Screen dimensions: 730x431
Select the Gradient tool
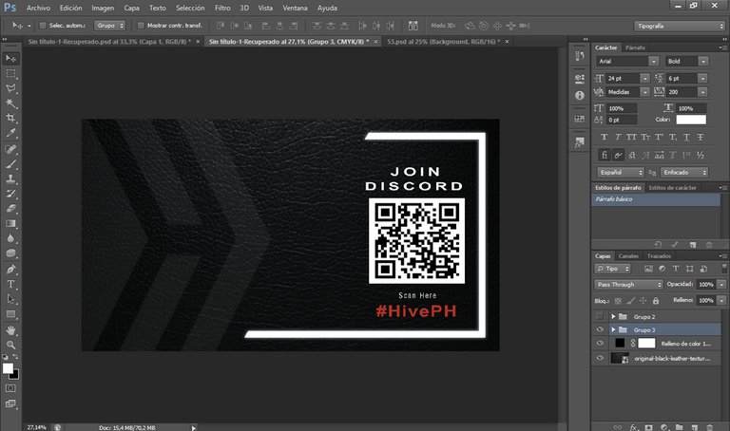[x=10, y=224]
